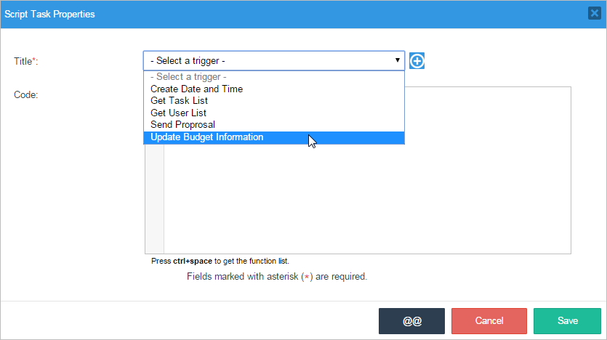Click the 'Code' field label
Image resolution: width=607 pixels, height=340 pixels.
click(x=25, y=94)
